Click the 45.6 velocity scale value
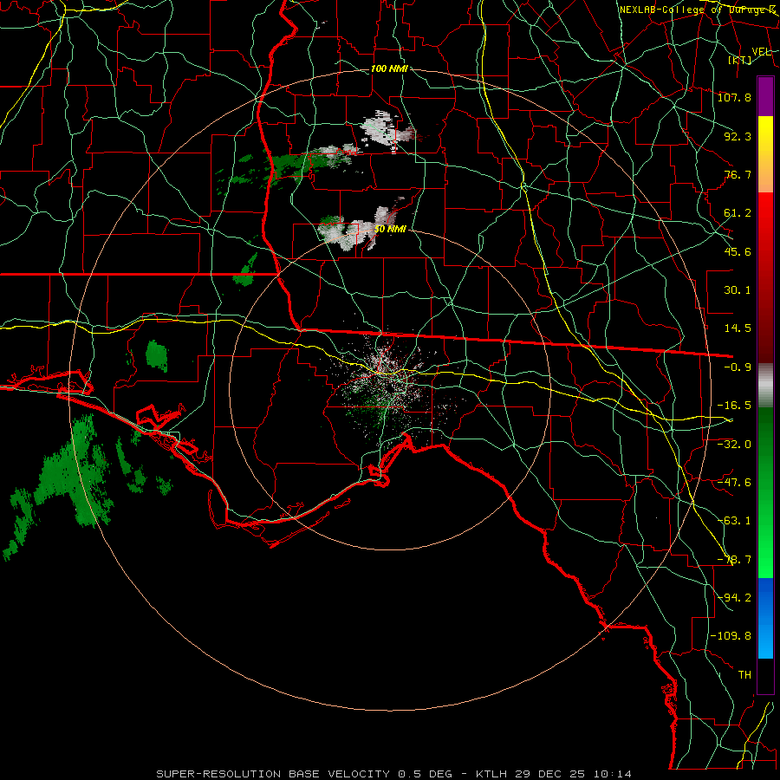Viewport: 780px width, 780px height. (738, 251)
